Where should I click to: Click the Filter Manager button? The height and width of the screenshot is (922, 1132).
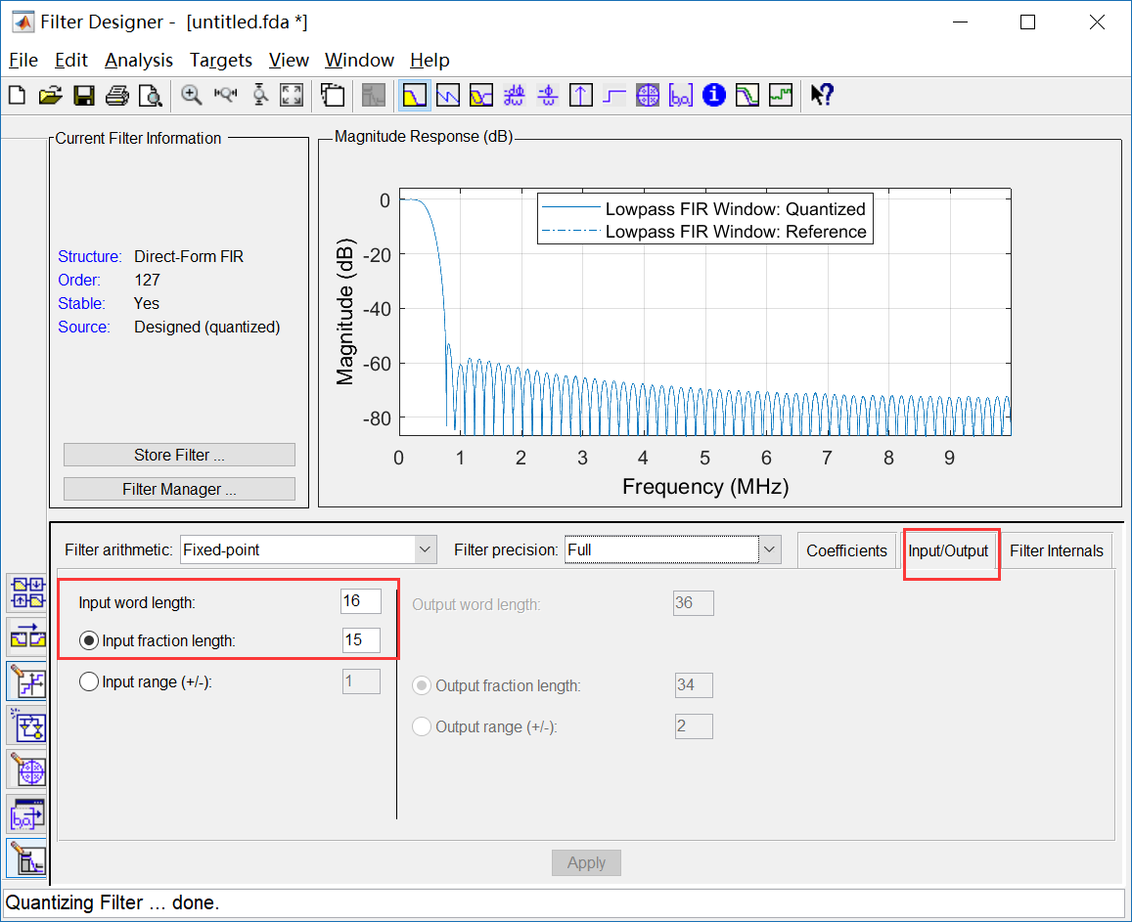pos(179,489)
